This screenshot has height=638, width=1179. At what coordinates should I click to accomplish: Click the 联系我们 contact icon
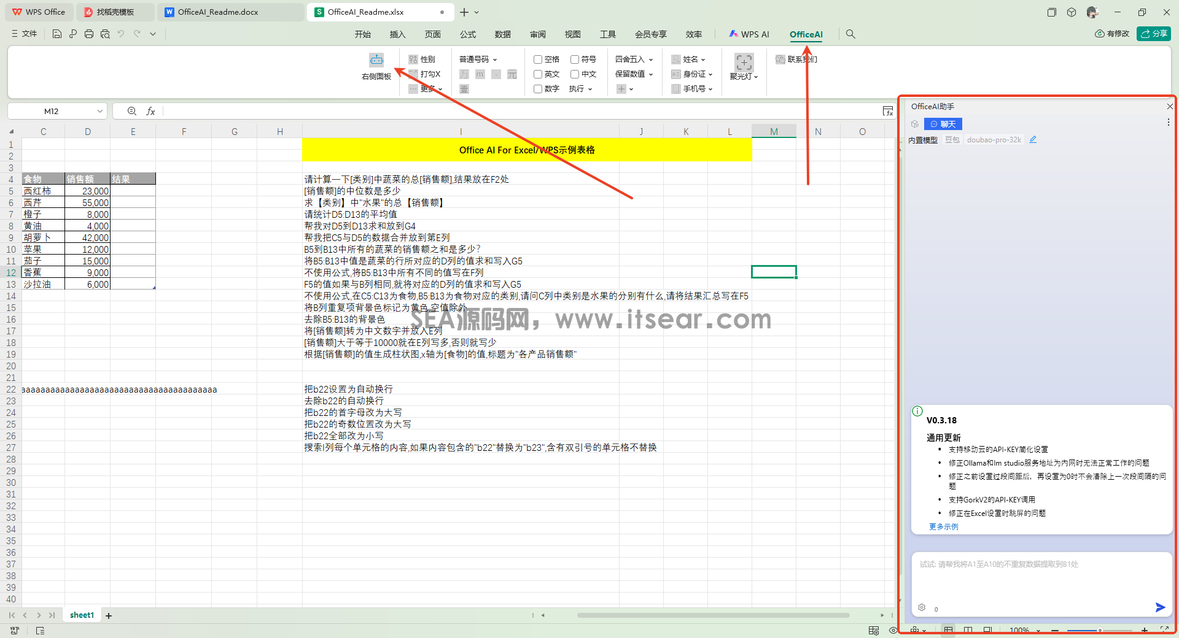click(780, 60)
